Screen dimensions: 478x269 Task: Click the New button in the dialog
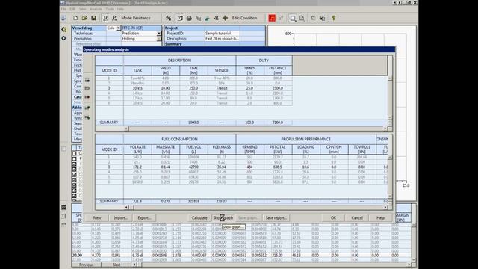(97, 217)
